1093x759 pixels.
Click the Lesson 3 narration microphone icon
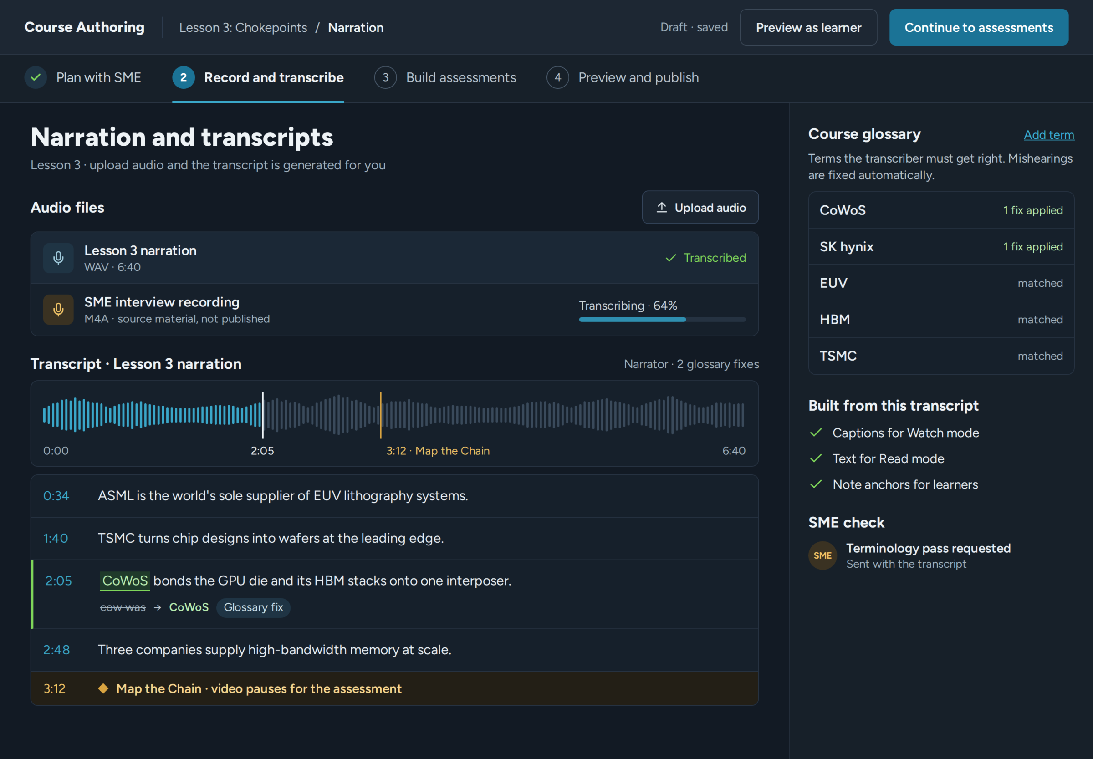click(58, 258)
